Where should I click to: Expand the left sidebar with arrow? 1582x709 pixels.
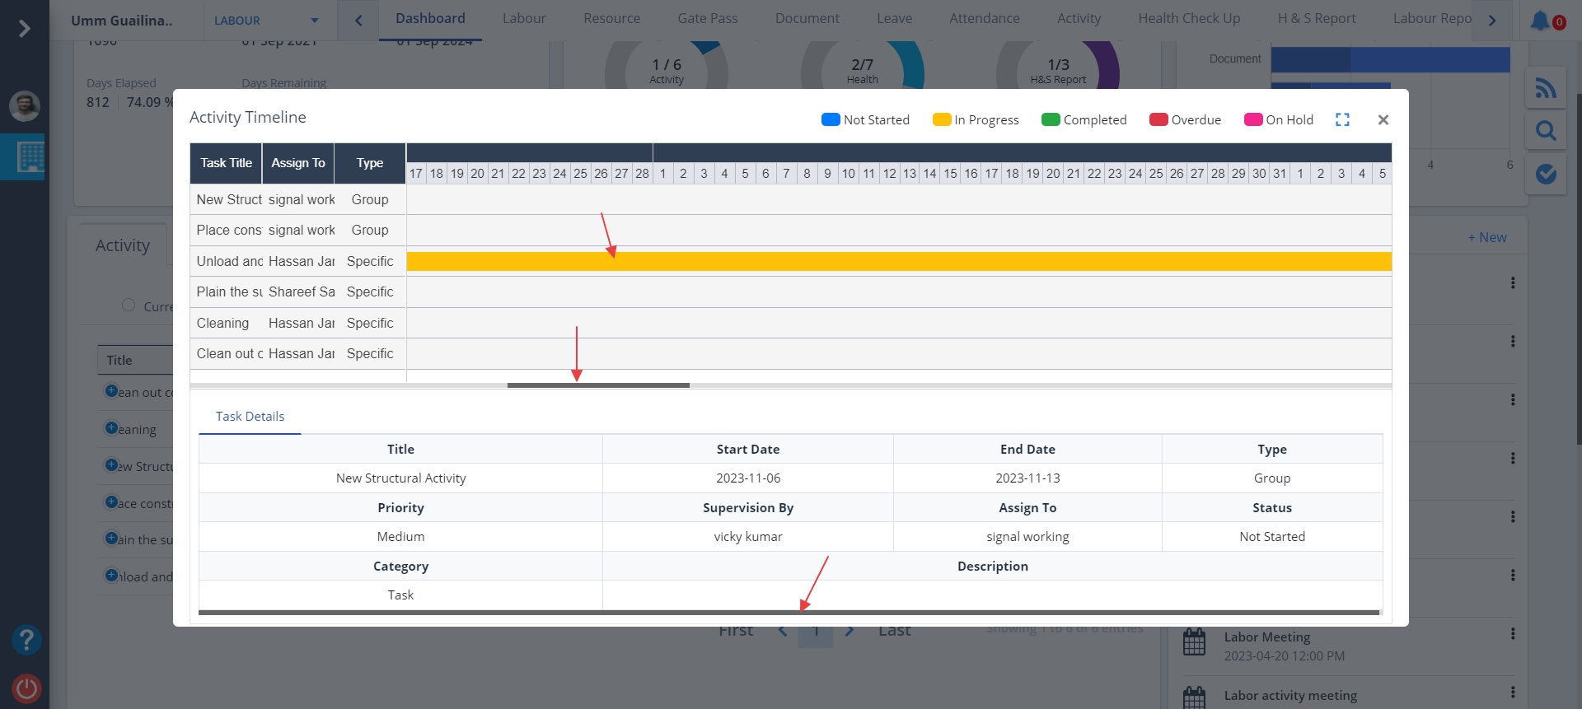[x=25, y=29]
